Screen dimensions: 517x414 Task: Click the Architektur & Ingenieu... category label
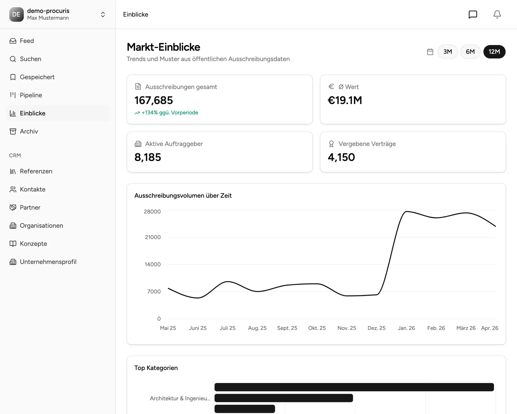(x=180, y=398)
